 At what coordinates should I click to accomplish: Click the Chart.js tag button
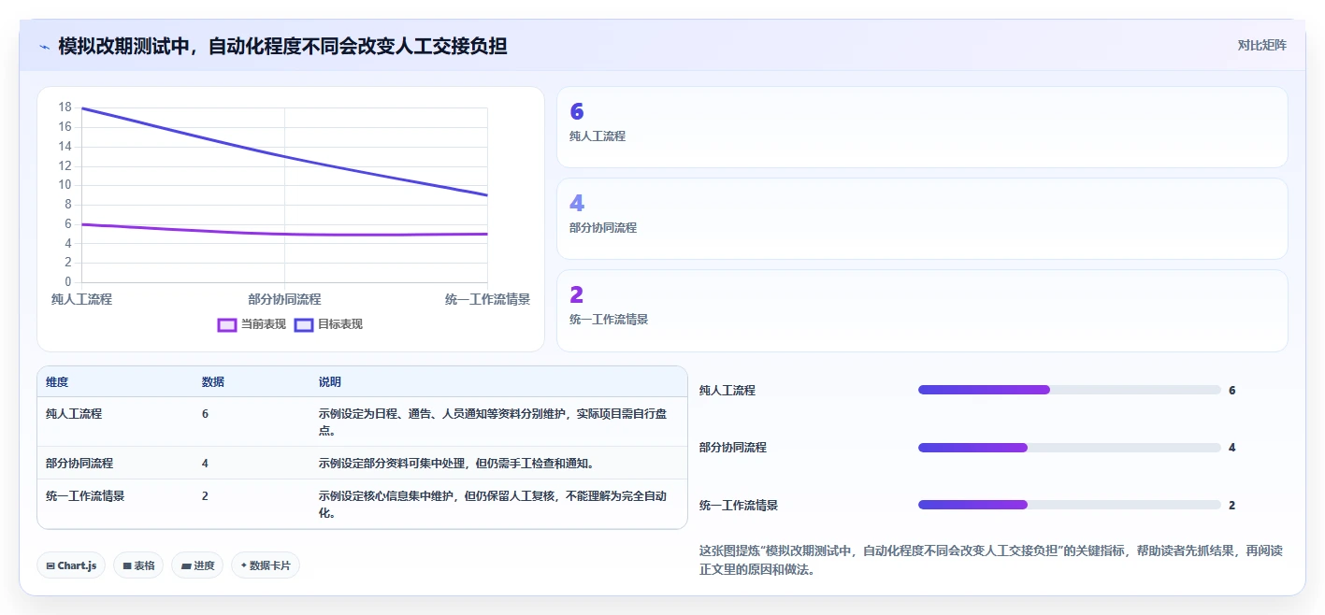(x=71, y=565)
